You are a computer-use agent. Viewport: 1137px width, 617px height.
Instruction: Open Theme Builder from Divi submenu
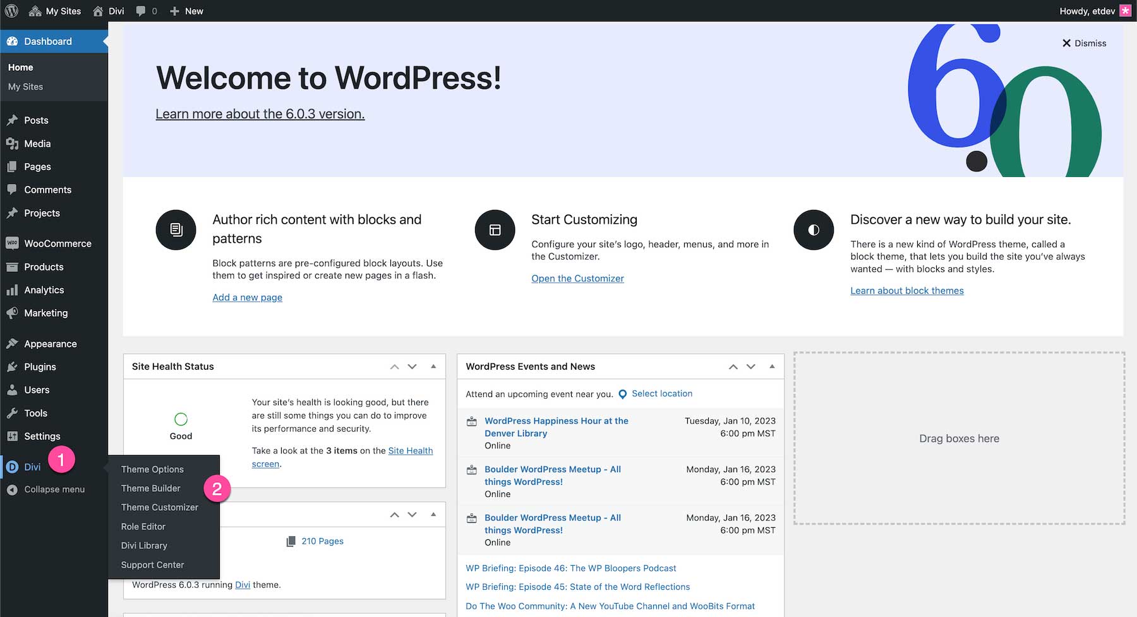pyautogui.click(x=150, y=488)
